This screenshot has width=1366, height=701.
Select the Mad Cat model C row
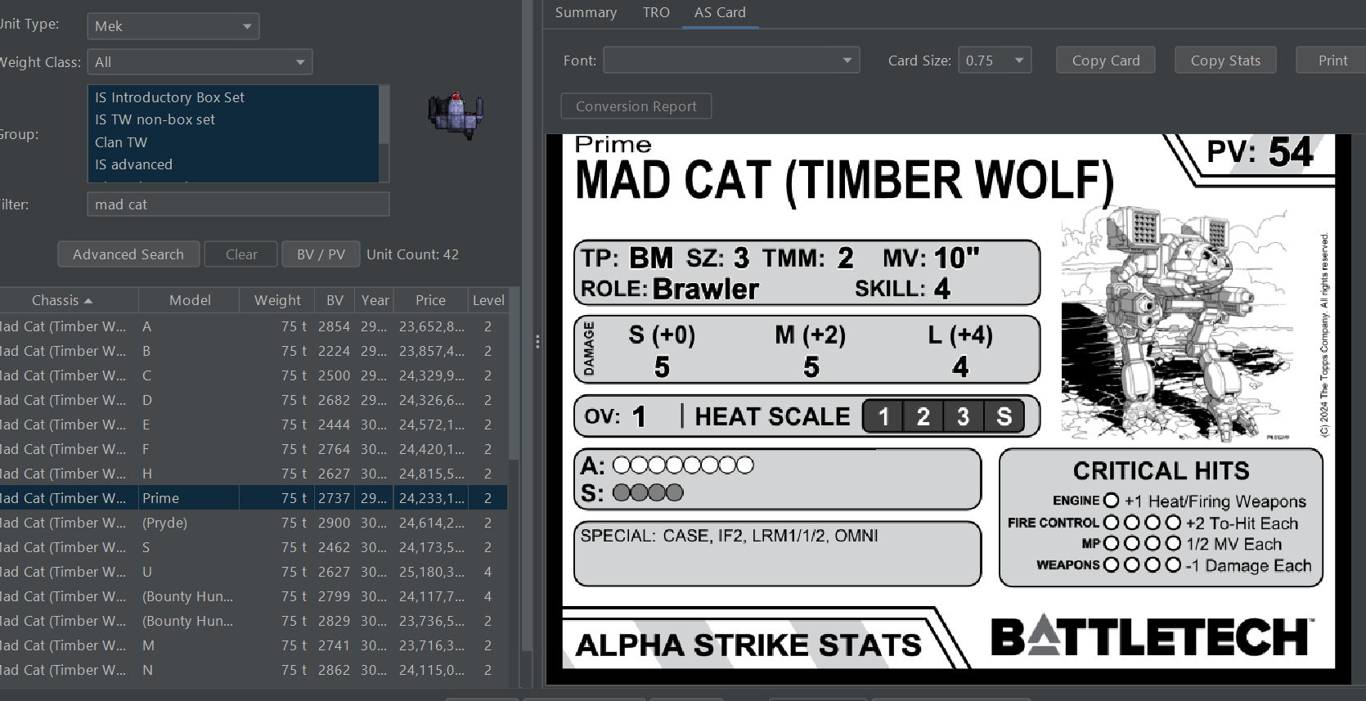254,375
